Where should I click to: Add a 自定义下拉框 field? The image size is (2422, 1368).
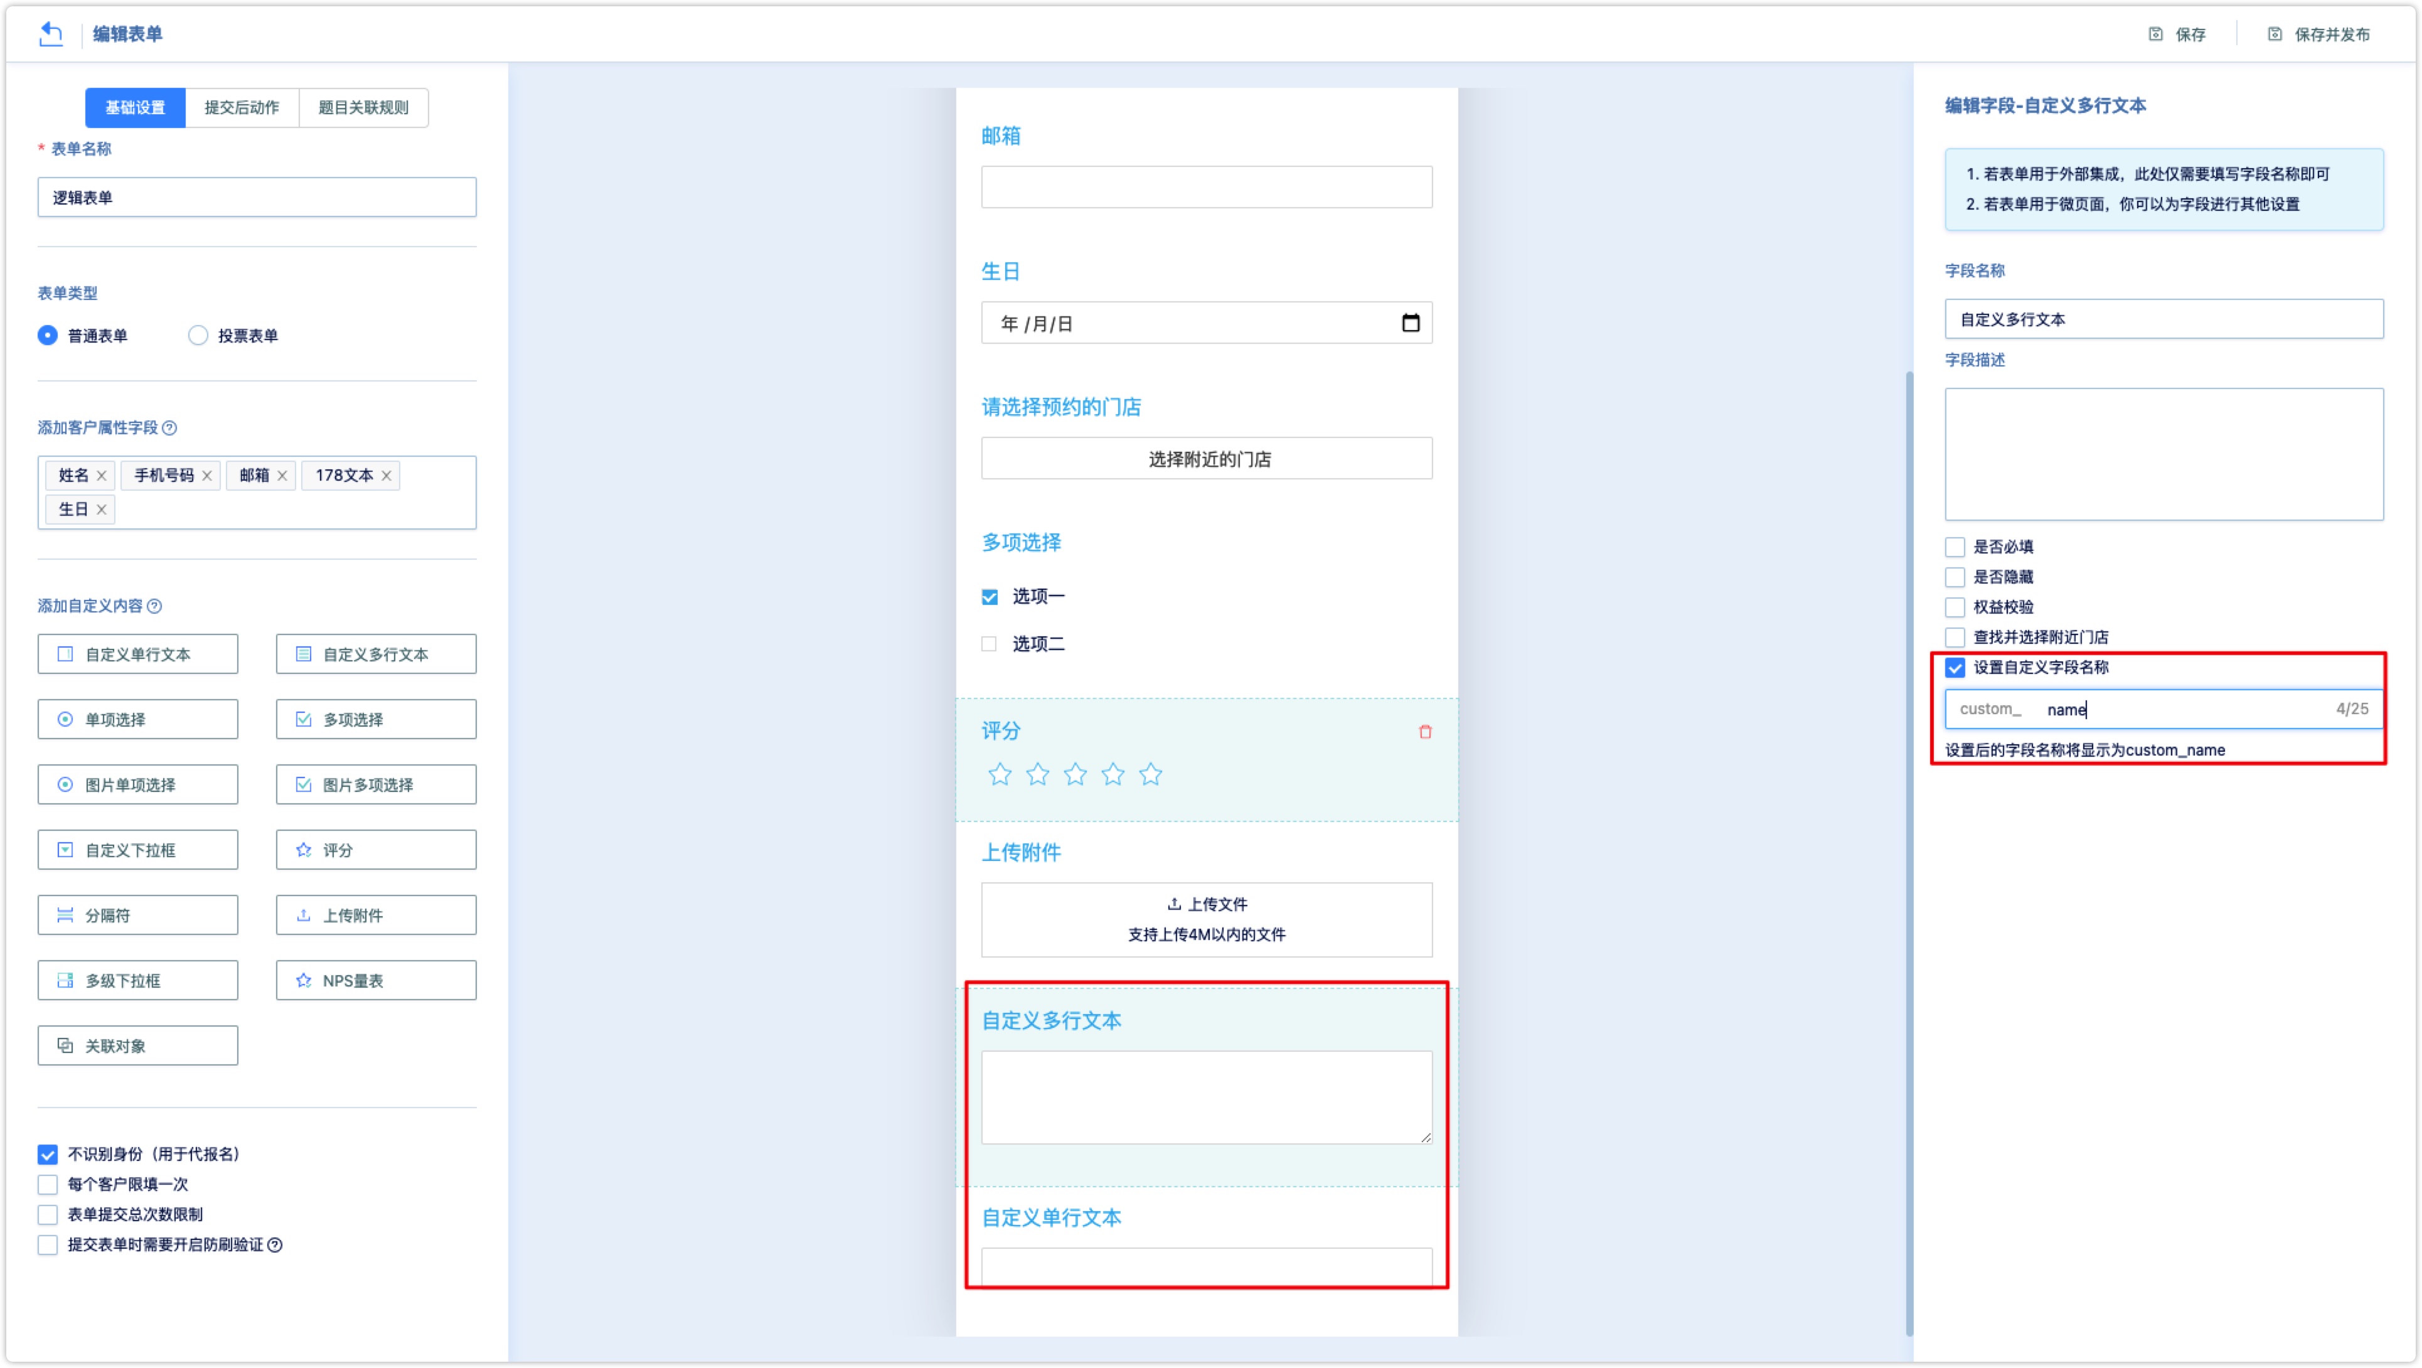pyautogui.click(x=138, y=850)
